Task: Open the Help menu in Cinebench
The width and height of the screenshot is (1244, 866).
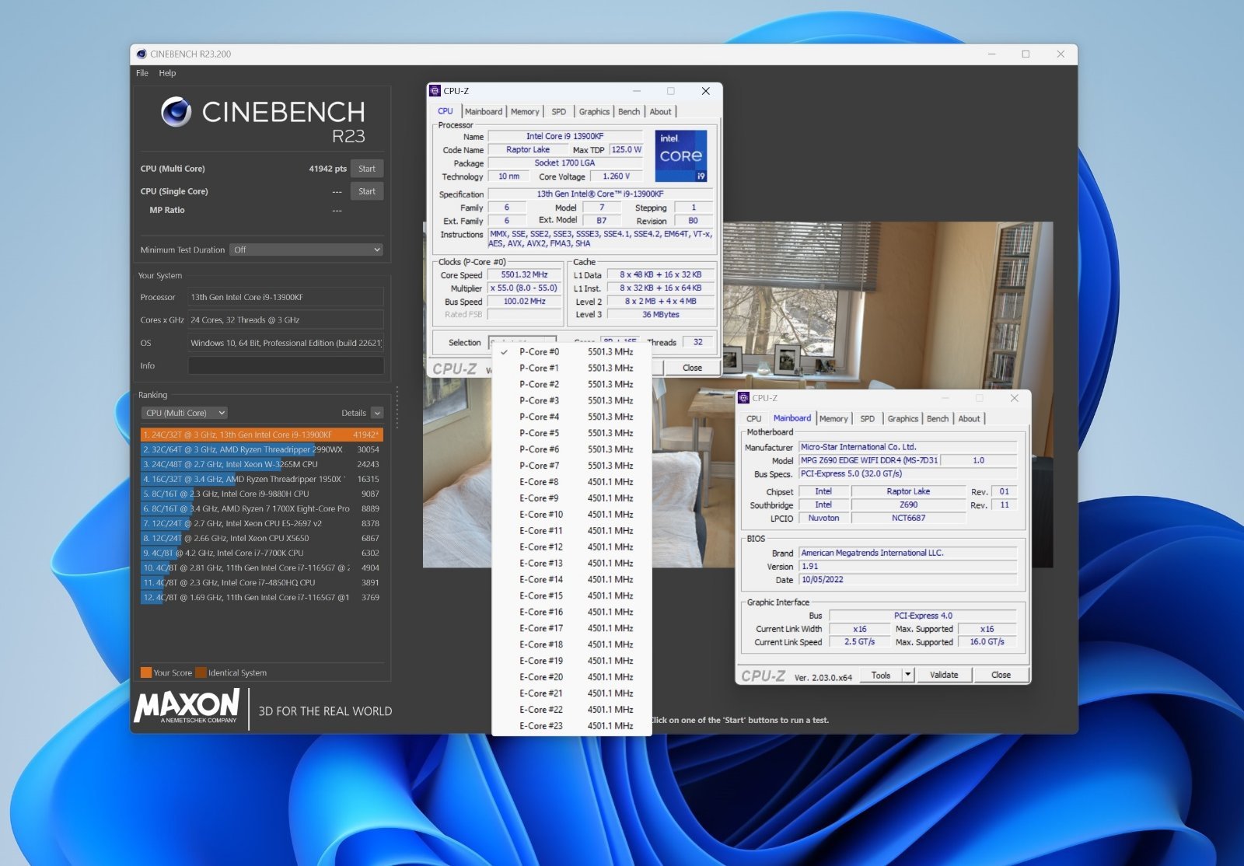Action: tap(167, 73)
